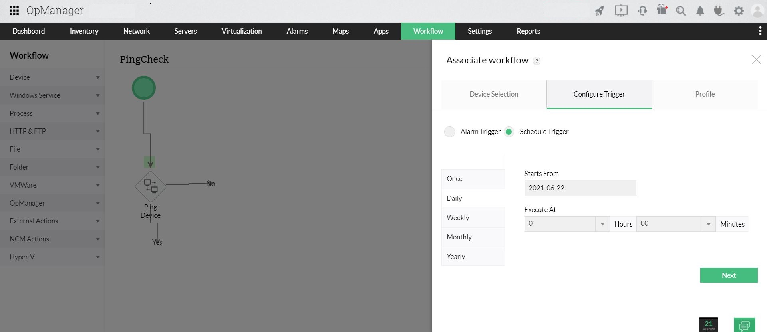This screenshot has height=332, width=767.
Task: Open the settings gear icon
Action: 739,11
